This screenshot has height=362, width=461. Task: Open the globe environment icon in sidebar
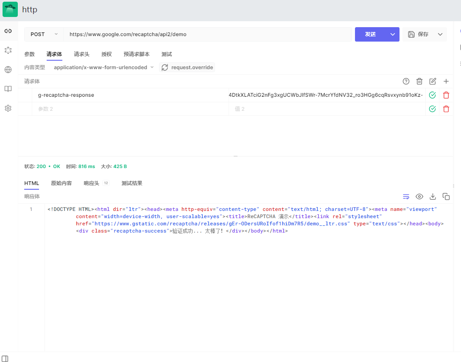point(8,70)
